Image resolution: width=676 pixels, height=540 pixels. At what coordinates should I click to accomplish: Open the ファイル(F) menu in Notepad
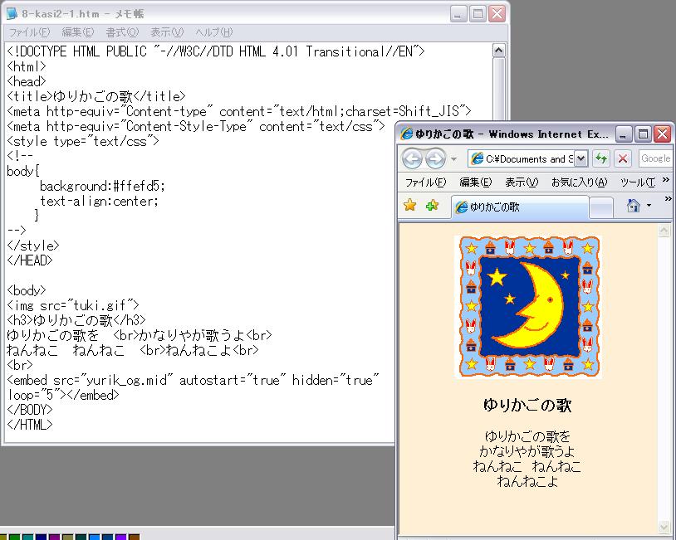pos(29,32)
